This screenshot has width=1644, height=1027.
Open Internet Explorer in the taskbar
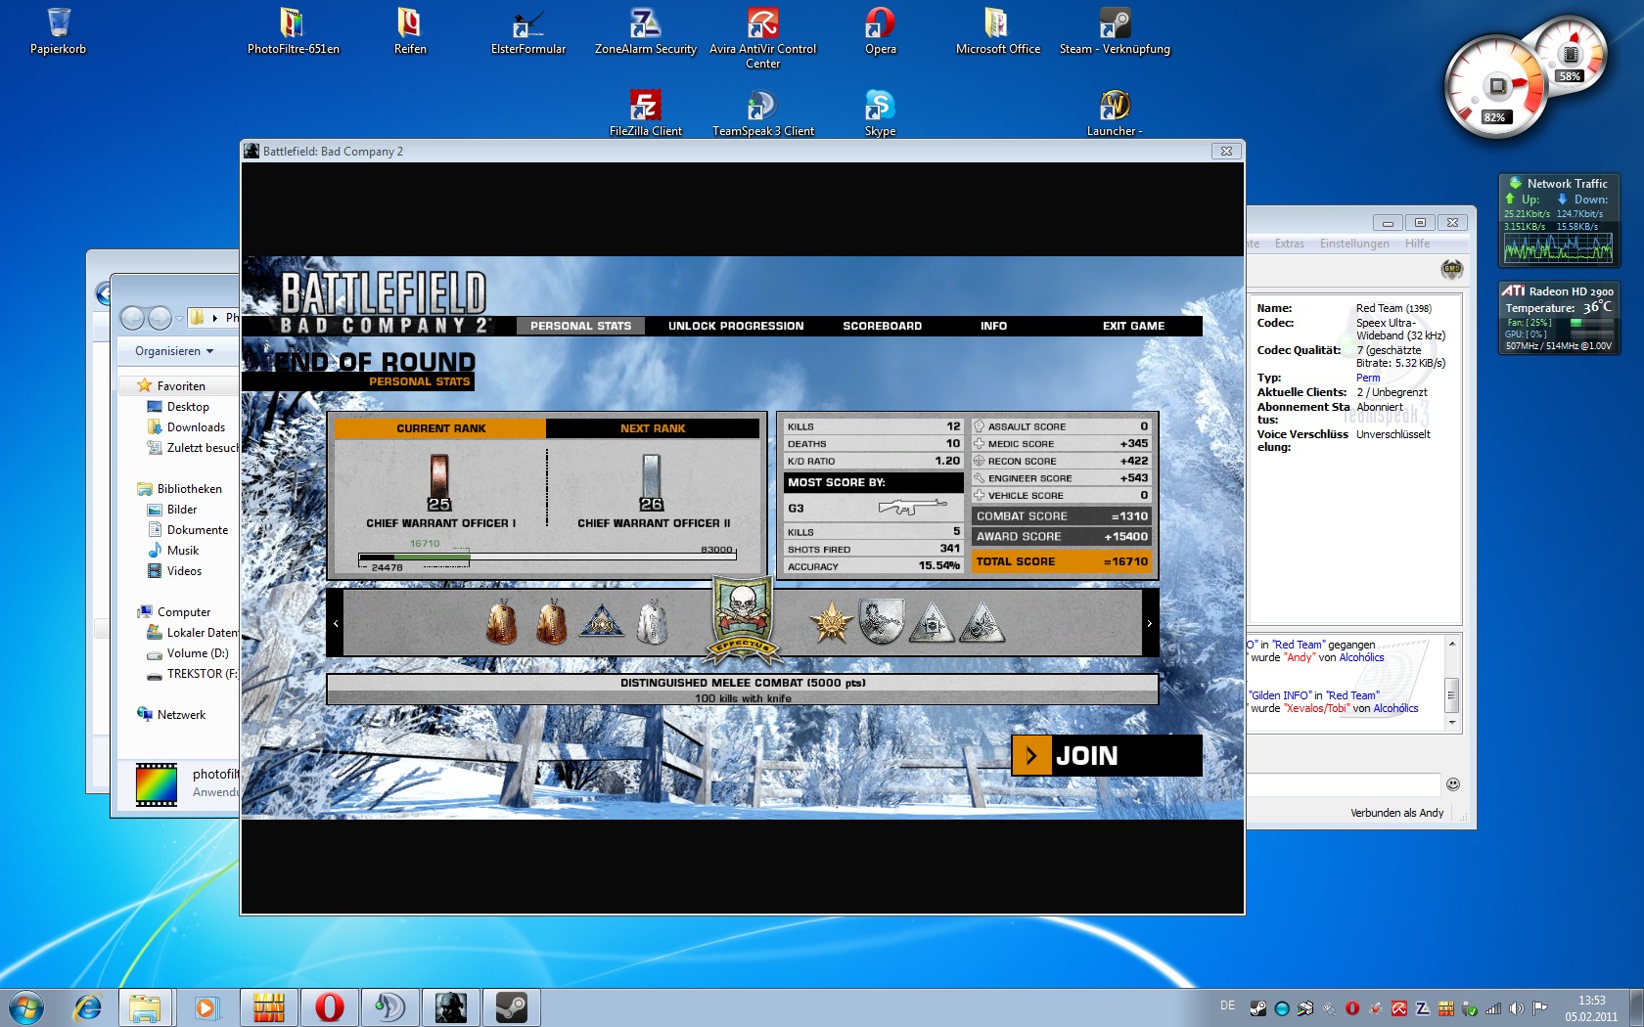pos(87,1006)
